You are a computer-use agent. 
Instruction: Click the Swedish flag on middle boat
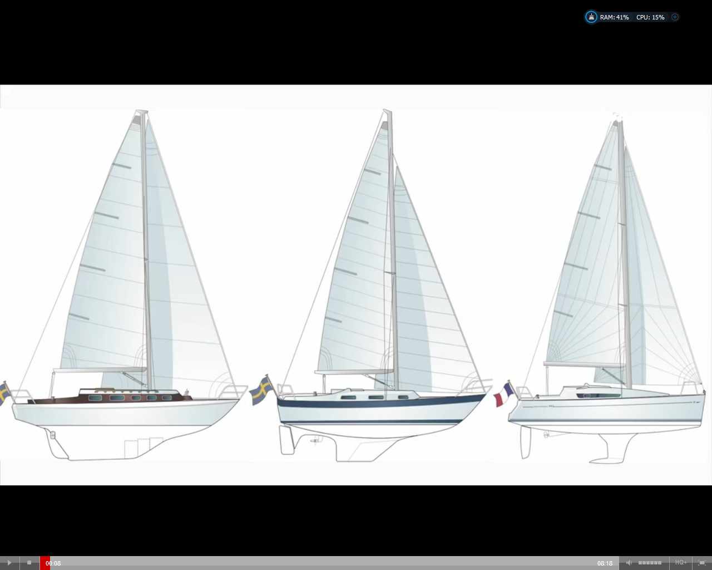point(260,391)
